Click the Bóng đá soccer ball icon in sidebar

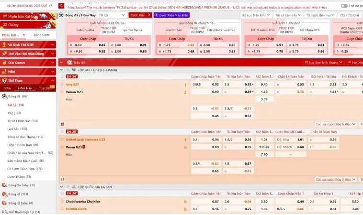4,96
